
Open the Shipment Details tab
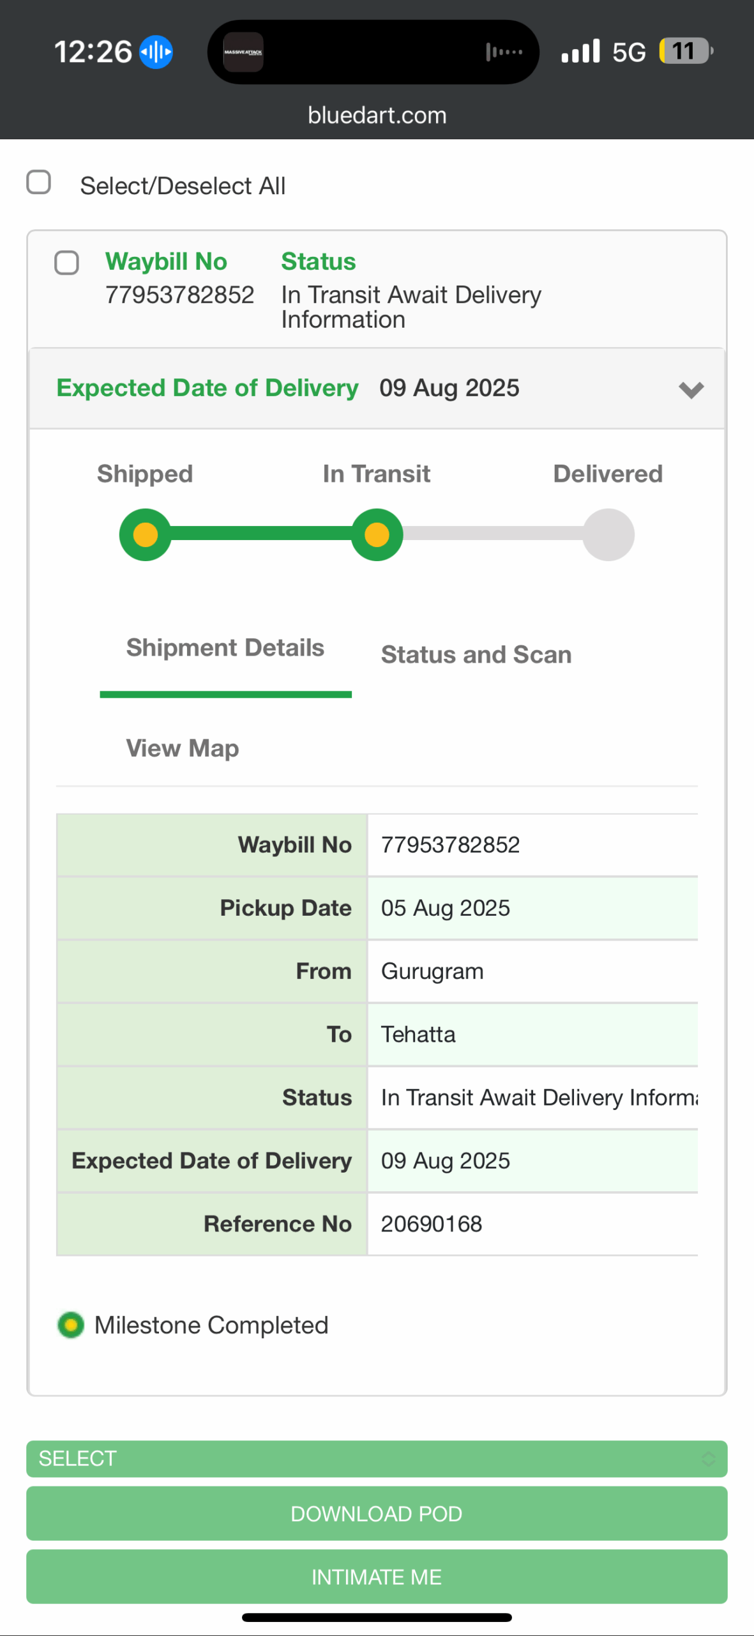[x=225, y=648]
